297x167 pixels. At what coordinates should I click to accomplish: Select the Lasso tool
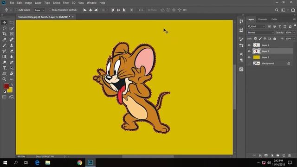tap(4, 28)
